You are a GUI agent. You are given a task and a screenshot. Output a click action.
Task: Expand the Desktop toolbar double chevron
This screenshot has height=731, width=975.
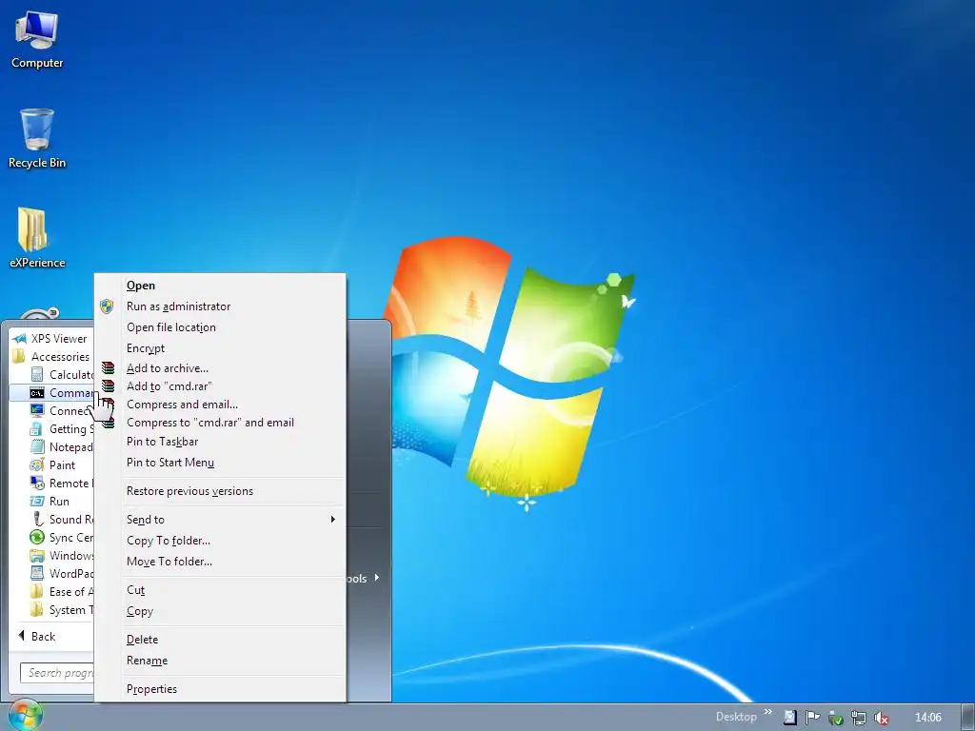(768, 712)
